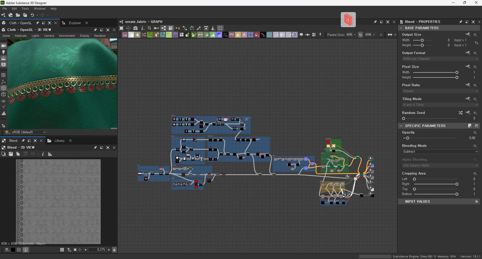Switch to the Library tab
This screenshot has width=482, height=259.
click(60, 141)
